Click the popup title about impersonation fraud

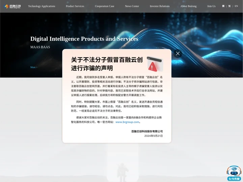click(107, 64)
